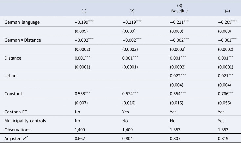Select the Adjusted R² value 0.662
This screenshot has width=241, height=143.
(80, 138)
